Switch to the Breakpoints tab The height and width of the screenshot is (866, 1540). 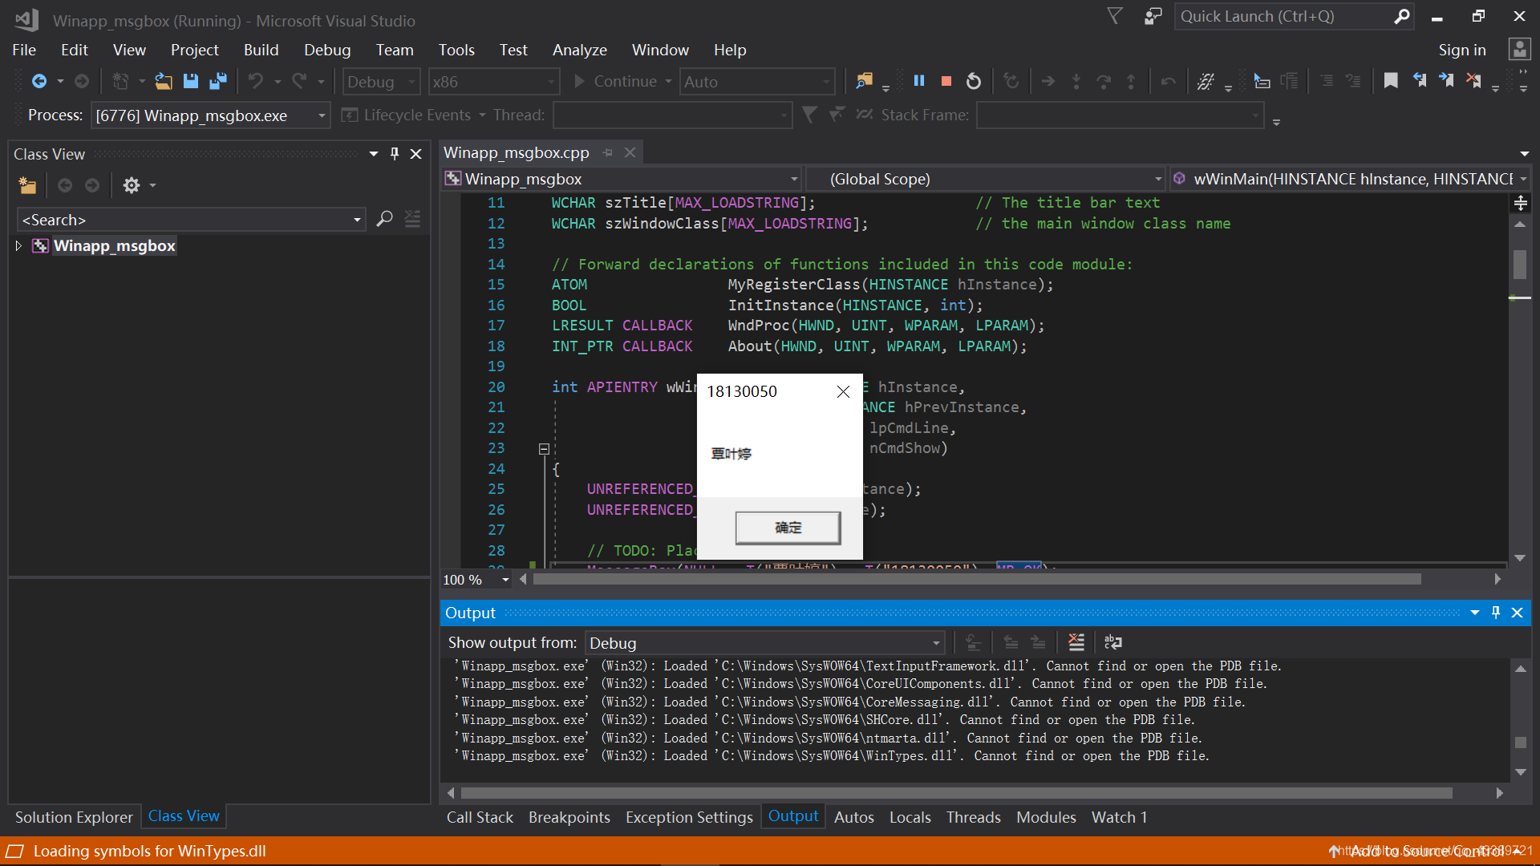point(569,817)
